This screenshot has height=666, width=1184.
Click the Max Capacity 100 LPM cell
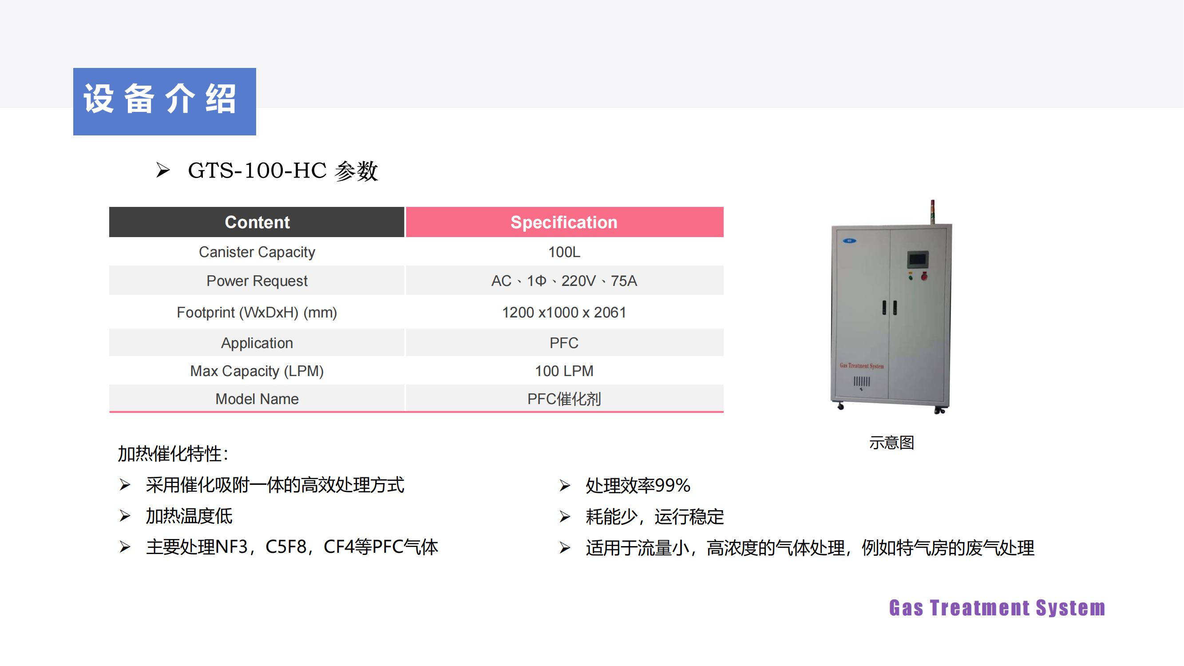pos(564,371)
